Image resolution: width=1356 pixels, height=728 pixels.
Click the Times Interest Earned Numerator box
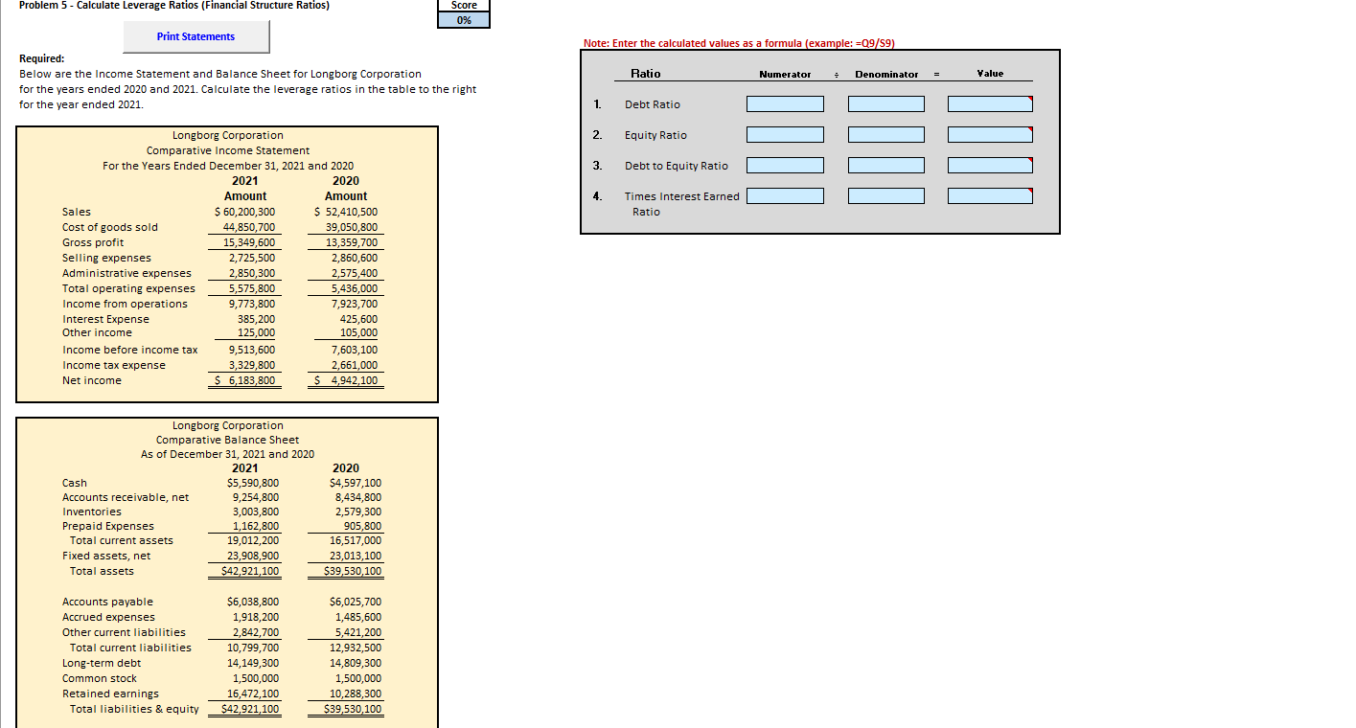[785, 195]
